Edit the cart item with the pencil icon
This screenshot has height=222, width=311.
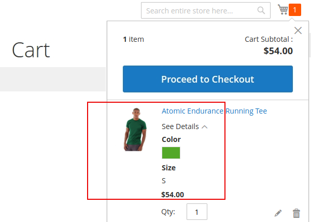click(x=278, y=213)
